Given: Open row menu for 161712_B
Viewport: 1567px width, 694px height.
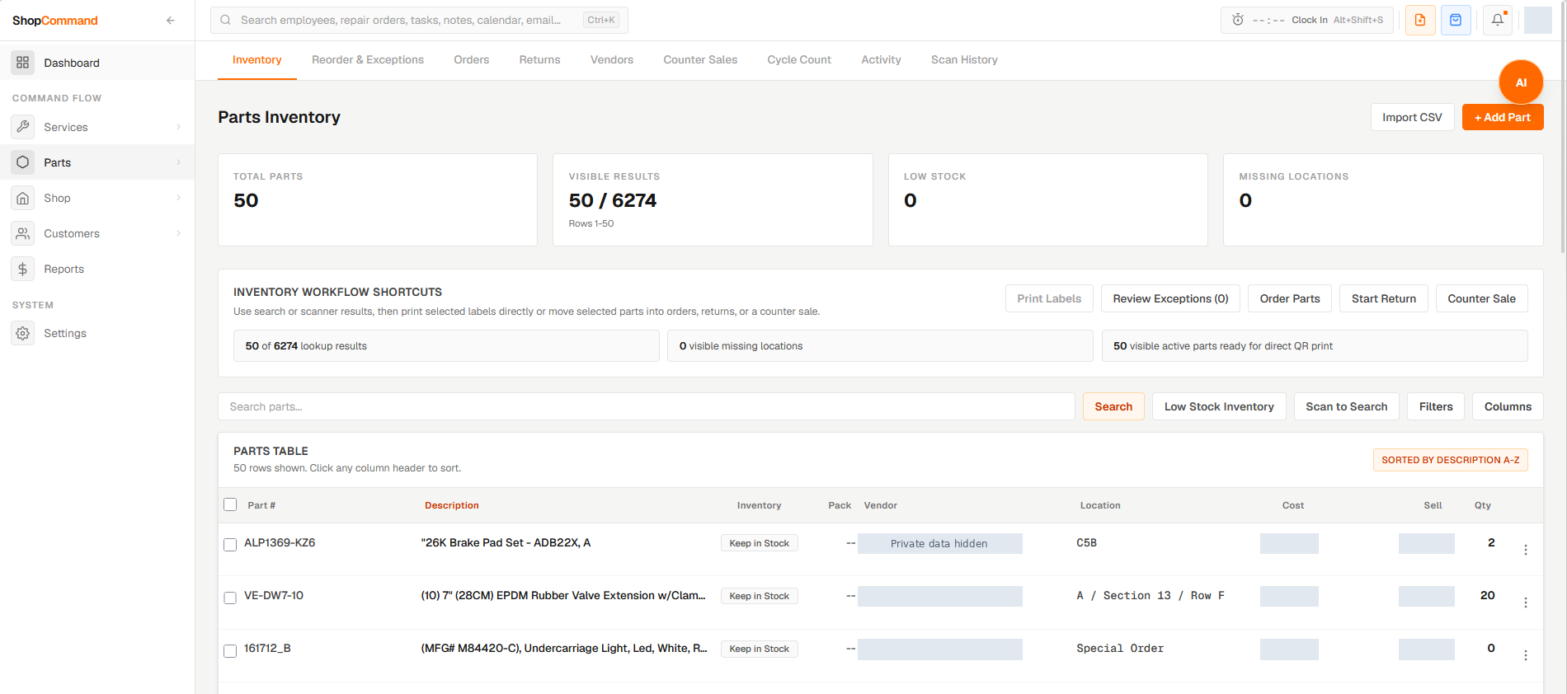Looking at the screenshot, I should click(x=1526, y=655).
